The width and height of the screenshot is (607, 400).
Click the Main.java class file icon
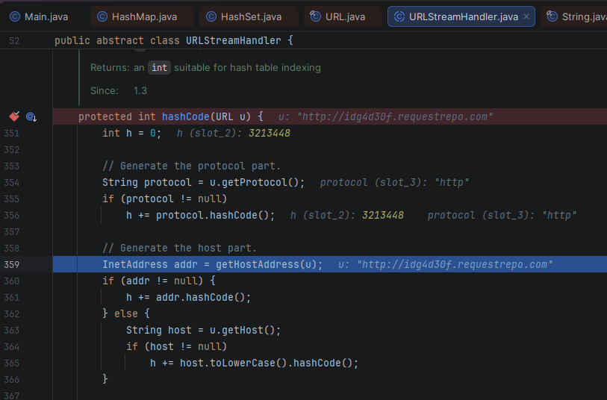pos(14,16)
